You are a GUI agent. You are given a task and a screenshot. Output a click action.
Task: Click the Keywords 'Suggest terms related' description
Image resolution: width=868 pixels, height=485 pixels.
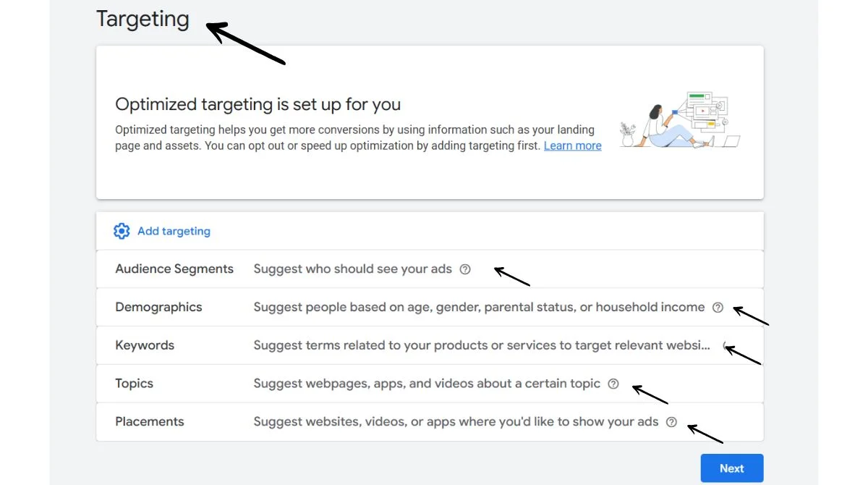click(x=482, y=345)
